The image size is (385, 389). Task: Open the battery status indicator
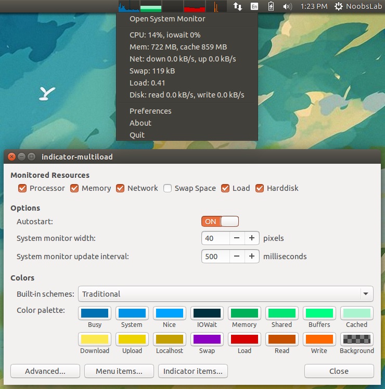tap(271, 6)
